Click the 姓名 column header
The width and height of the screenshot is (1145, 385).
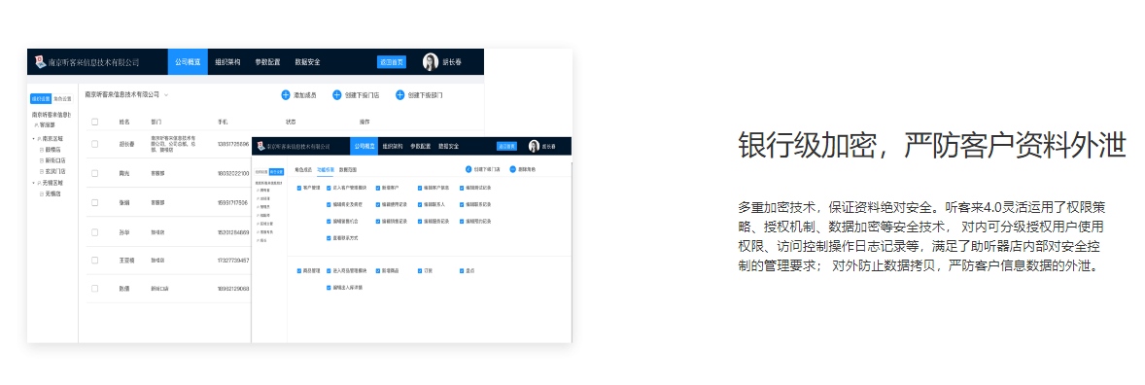point(124,122)
